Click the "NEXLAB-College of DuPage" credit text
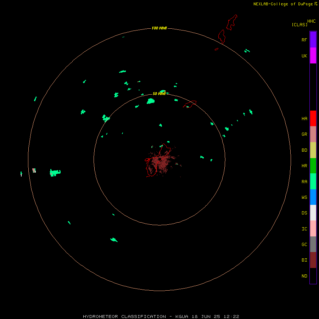319x319 pixels. 283,4
